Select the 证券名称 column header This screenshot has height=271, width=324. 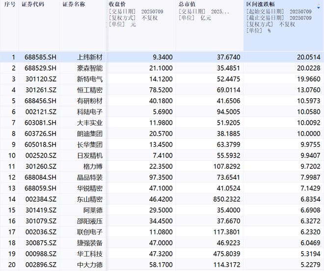[74, 4]
